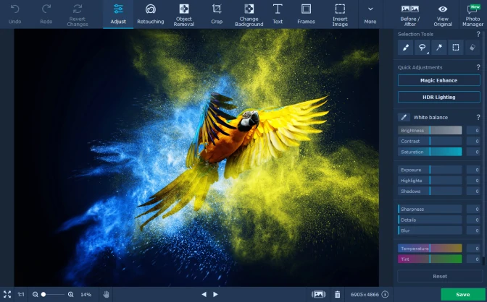487x302 pixels.
Task: Toggle the Before / After comparison view
Action: 409,14
